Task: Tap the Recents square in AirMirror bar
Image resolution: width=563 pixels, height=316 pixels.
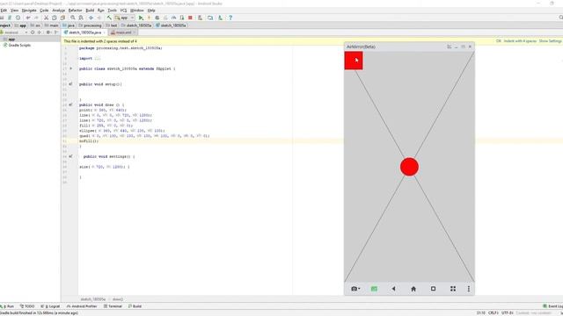Action: click(433, 289)
